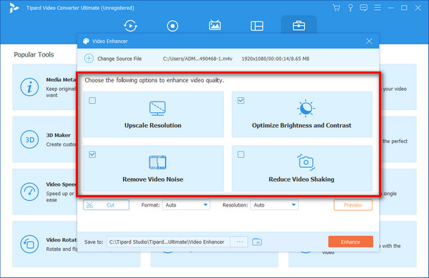The width and height of the screenshot is (429, 278).
Task: Click the Upscale Resolution monitor icon
Action: tap(157, 108)
